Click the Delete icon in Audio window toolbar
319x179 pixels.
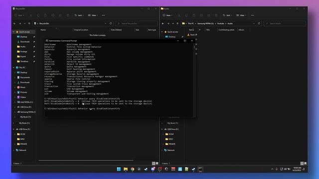[x=216, y=15]
